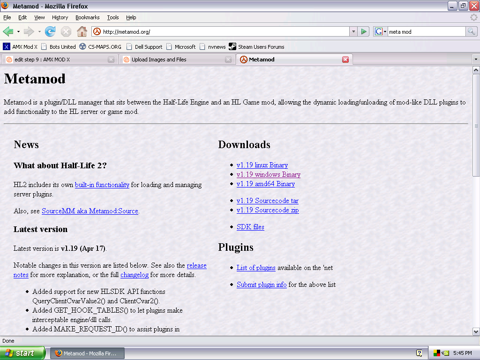Open the Windows Start button
480x360 pixels.
(22, 353)
